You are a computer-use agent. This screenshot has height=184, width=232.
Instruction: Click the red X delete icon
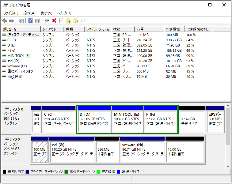[54, 21]
